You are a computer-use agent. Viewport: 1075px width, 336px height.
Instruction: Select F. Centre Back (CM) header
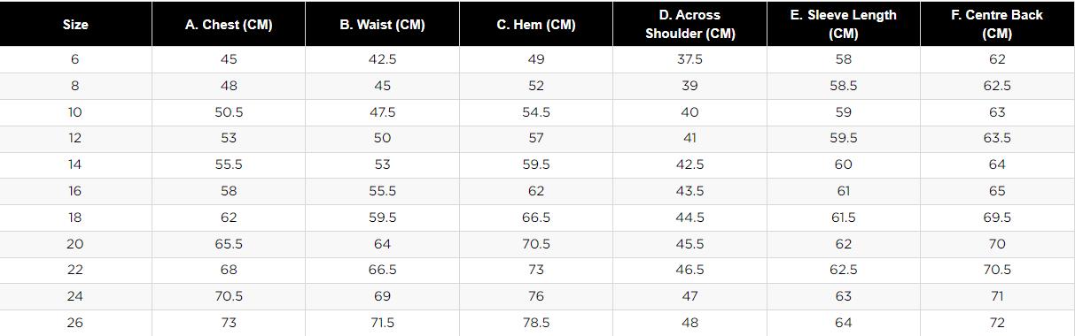[x=997, y=25]
